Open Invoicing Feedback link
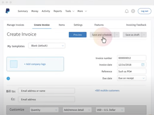 tap(136, 25)
